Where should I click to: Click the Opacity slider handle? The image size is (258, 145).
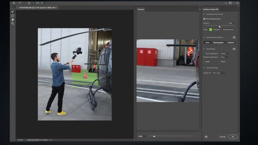pyautogui.click(x=220, y=27)
